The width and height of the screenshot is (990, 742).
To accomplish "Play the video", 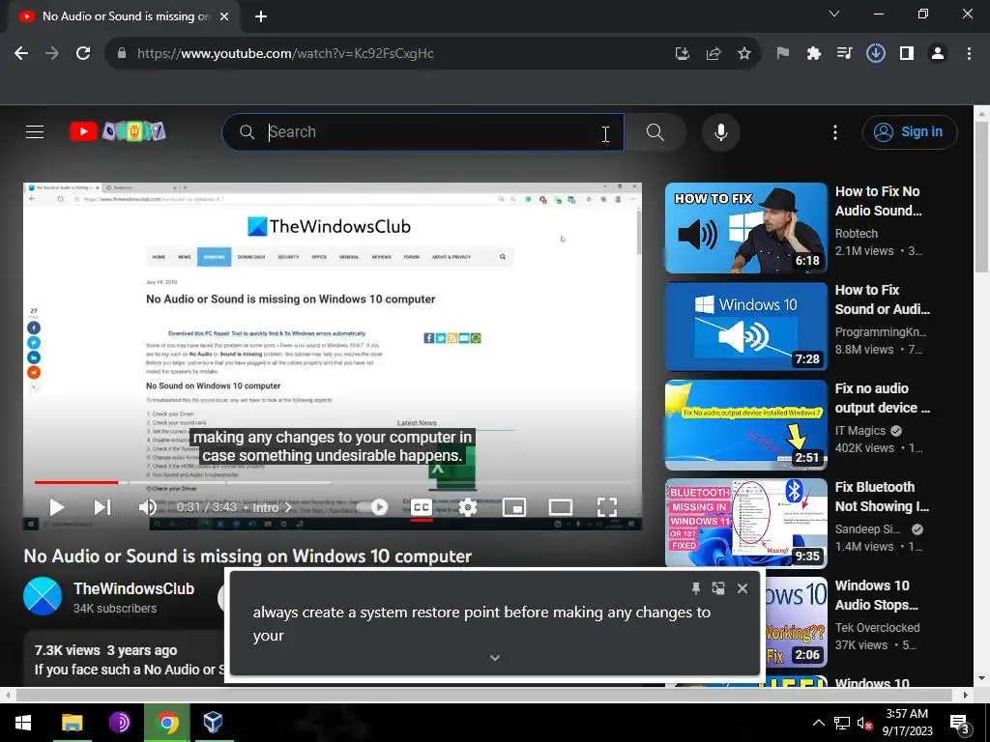I will point(56,507).
